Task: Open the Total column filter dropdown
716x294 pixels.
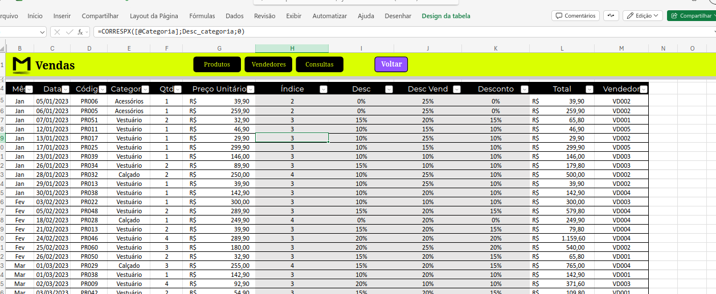Action: point(590,89)
